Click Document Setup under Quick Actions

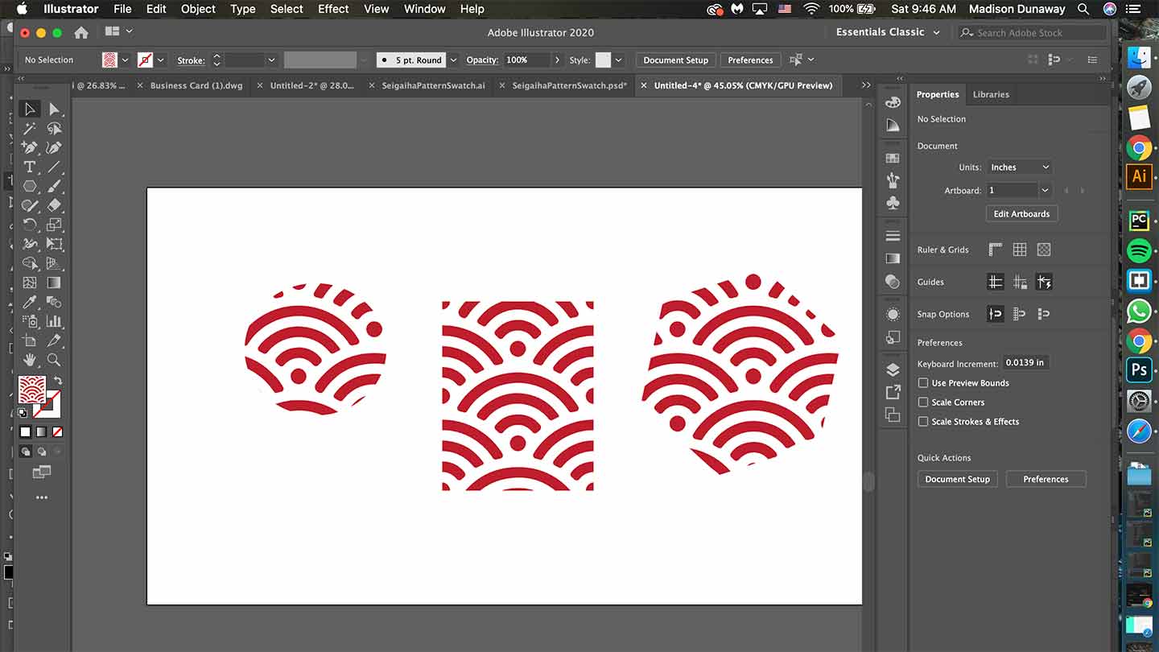pyautogui.click(x=957, y=479)
